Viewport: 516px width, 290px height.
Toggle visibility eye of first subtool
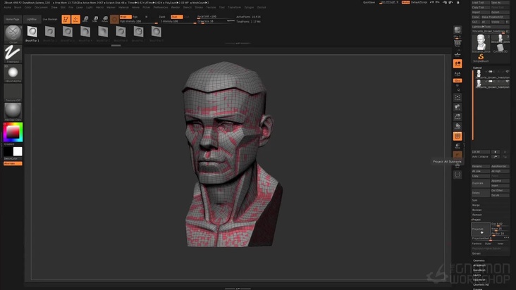click(507, 72)
